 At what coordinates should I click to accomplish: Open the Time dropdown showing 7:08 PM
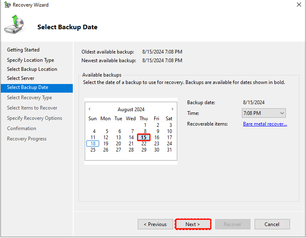[264, 113]
